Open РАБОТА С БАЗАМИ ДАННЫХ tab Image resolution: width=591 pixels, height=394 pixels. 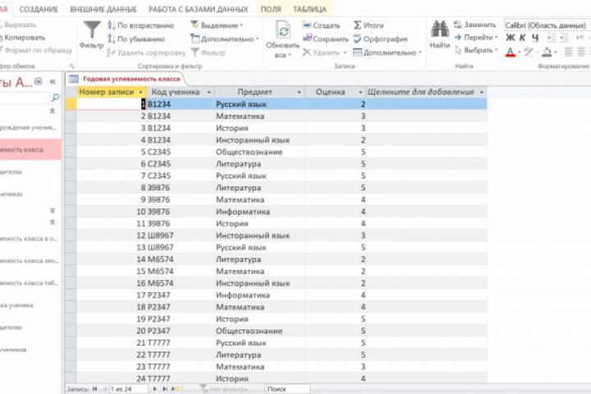click(x=199, y=9)
